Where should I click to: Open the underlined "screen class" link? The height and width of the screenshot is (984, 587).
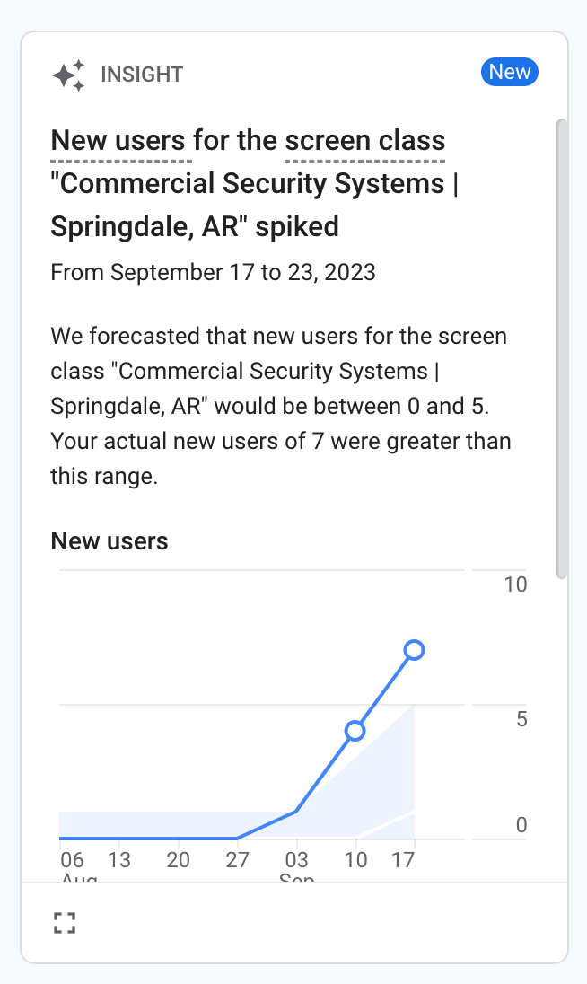(364, 141)
